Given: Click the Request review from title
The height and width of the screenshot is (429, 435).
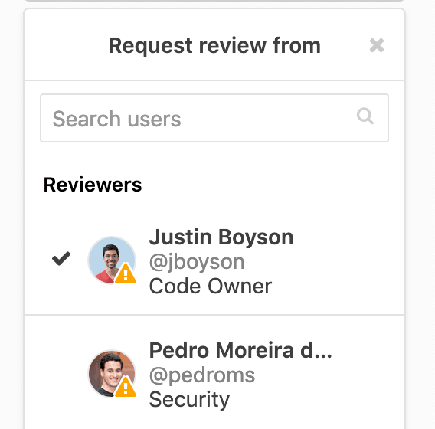Looking at the screenshot, I should pyautogui.click(x=214, y=45).
